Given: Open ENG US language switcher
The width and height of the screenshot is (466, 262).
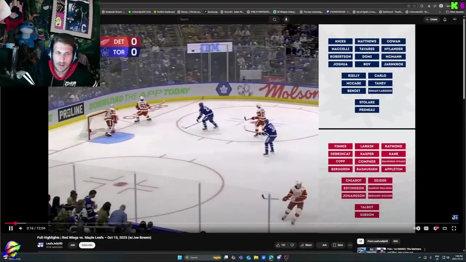Looking at the screenshot, I should [437, 257].
